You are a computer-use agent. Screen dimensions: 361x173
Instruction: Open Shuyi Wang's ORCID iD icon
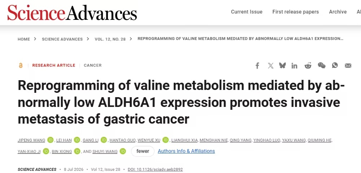123,151
